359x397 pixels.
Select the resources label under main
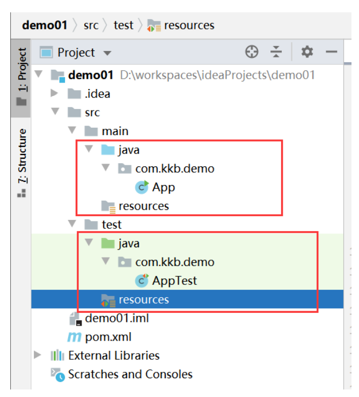[144, 206]
